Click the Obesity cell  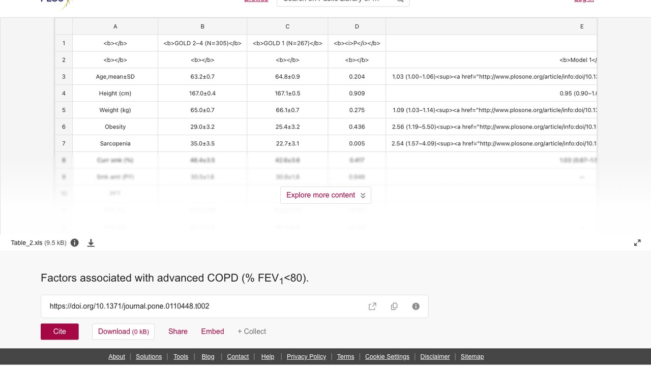115,127
